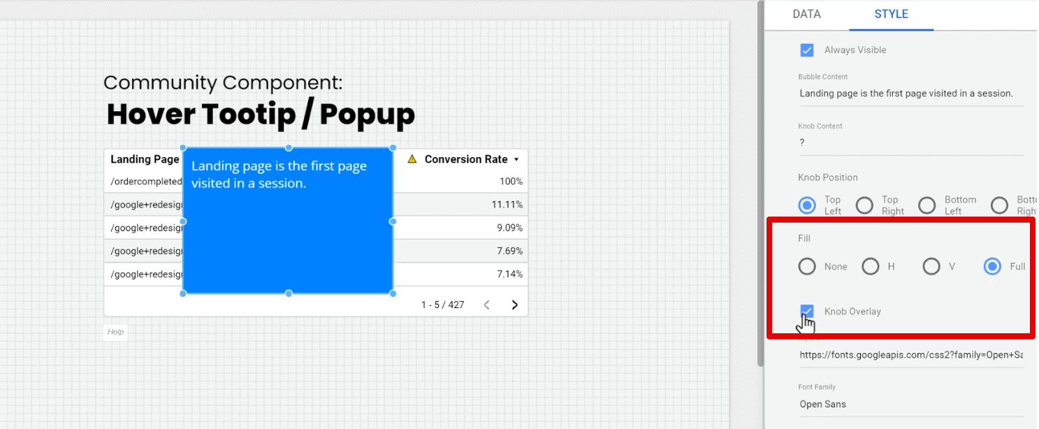Disable the Knob Overlay checkbox
The width and height of the screenshot is (1039, 429).
pyautogui.click(x=807, y=312)
